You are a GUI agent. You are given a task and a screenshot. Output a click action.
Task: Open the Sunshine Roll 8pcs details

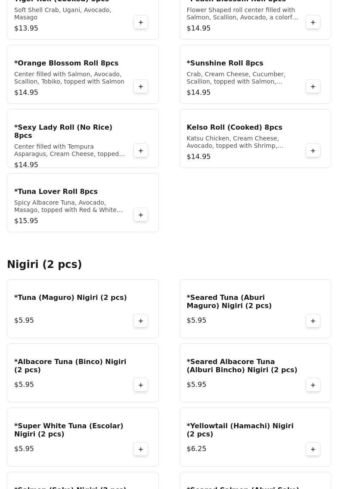pos(225,63)
